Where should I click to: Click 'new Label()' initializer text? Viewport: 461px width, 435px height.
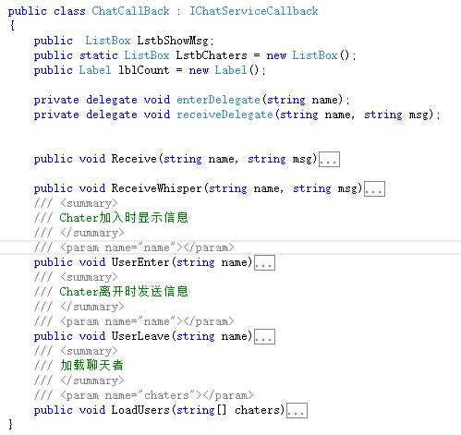point(224,70)
